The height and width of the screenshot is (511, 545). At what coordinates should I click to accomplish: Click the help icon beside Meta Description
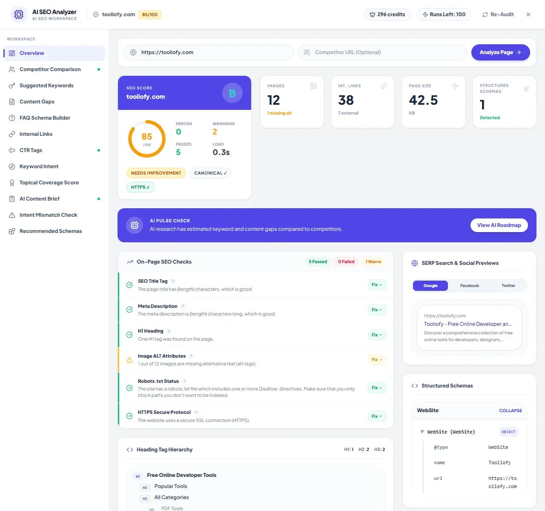183,306
